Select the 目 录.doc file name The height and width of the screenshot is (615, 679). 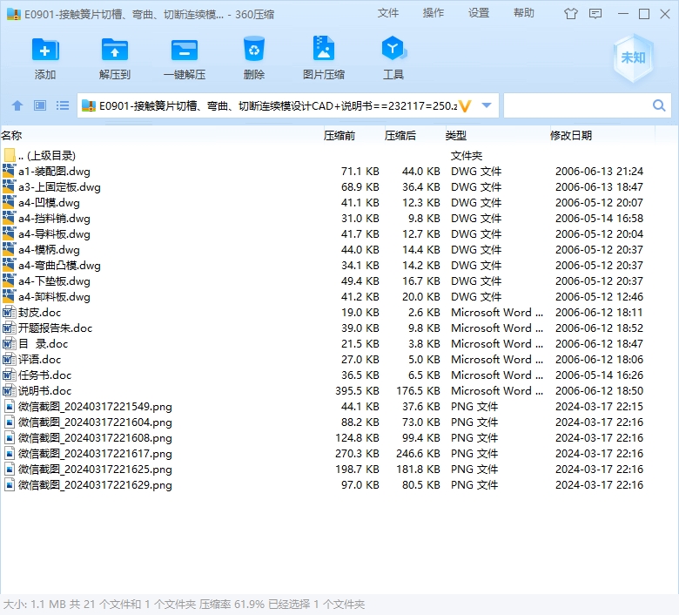click(x=43, y=344)
